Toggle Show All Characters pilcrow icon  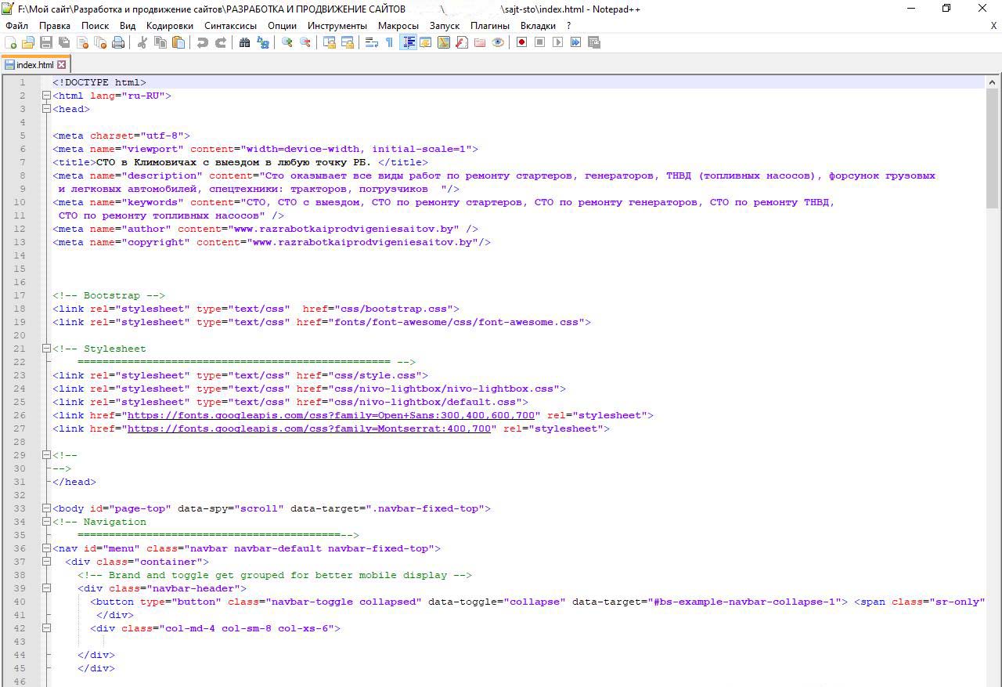[389, 42]
